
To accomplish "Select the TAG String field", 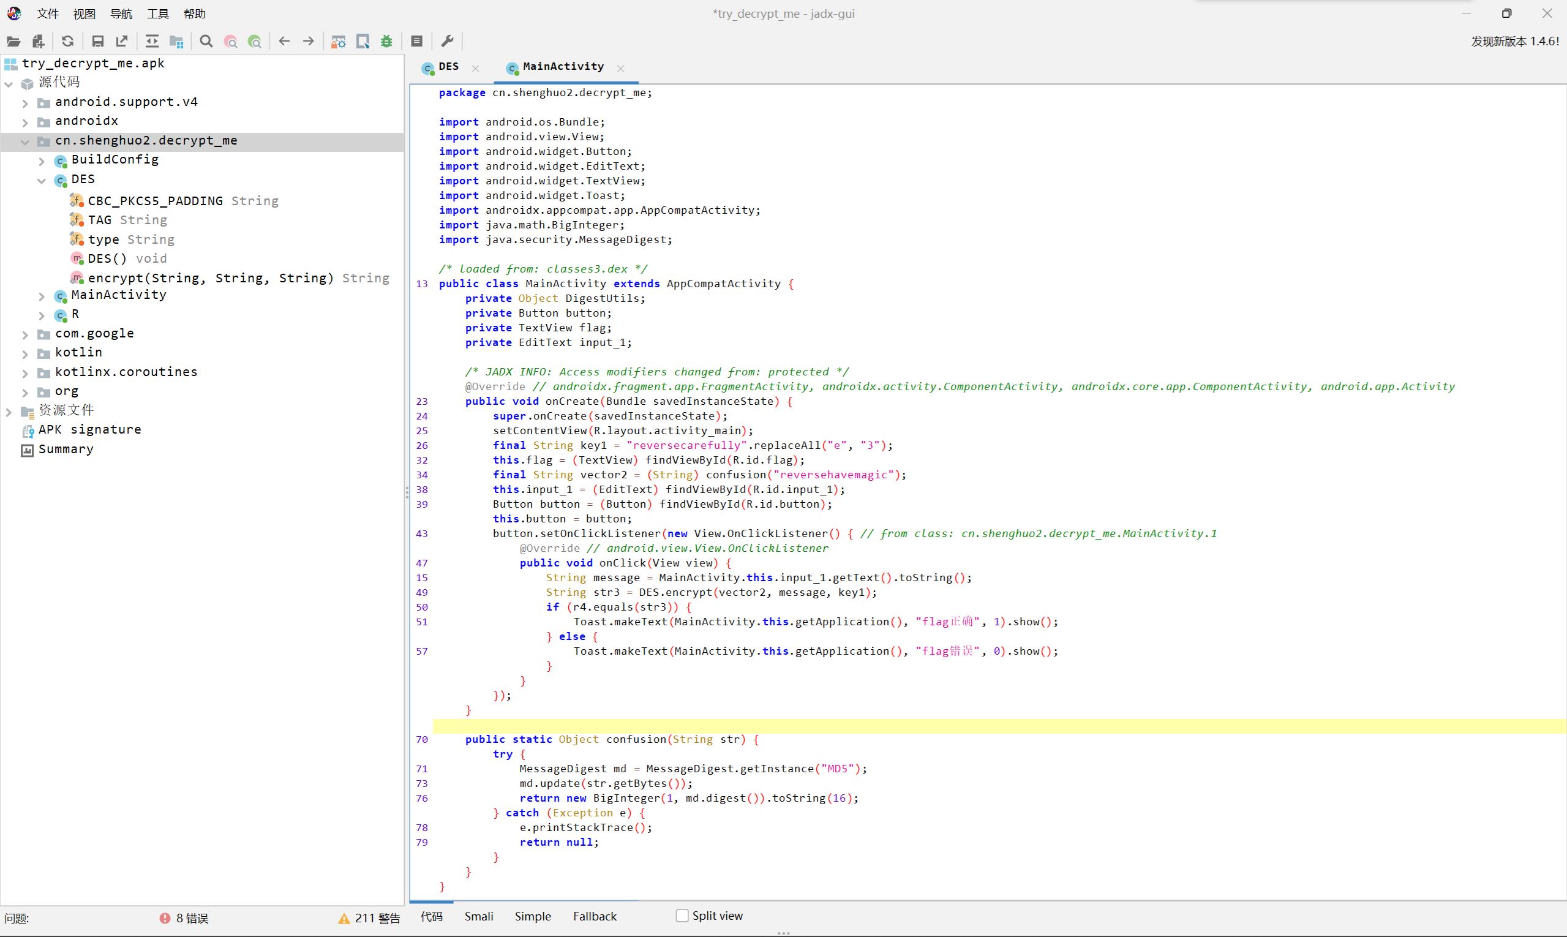I will click(x=127, y=220).
